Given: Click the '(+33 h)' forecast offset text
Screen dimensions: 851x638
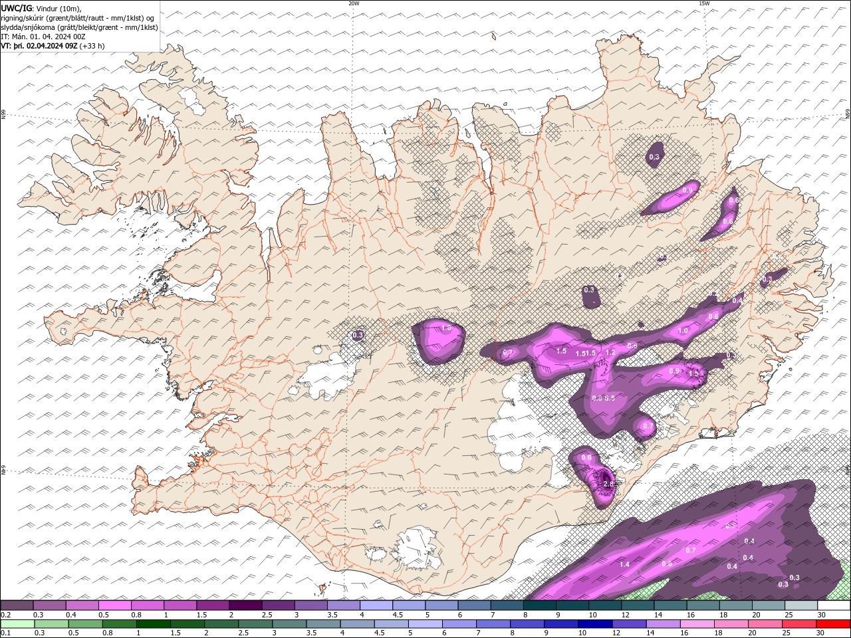Looking at the screenshot, I should pos(92,46).
